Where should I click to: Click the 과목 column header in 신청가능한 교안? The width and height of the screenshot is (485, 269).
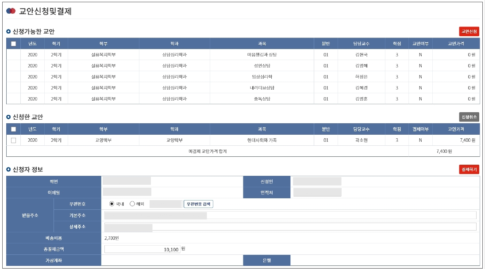coord(262,44)
